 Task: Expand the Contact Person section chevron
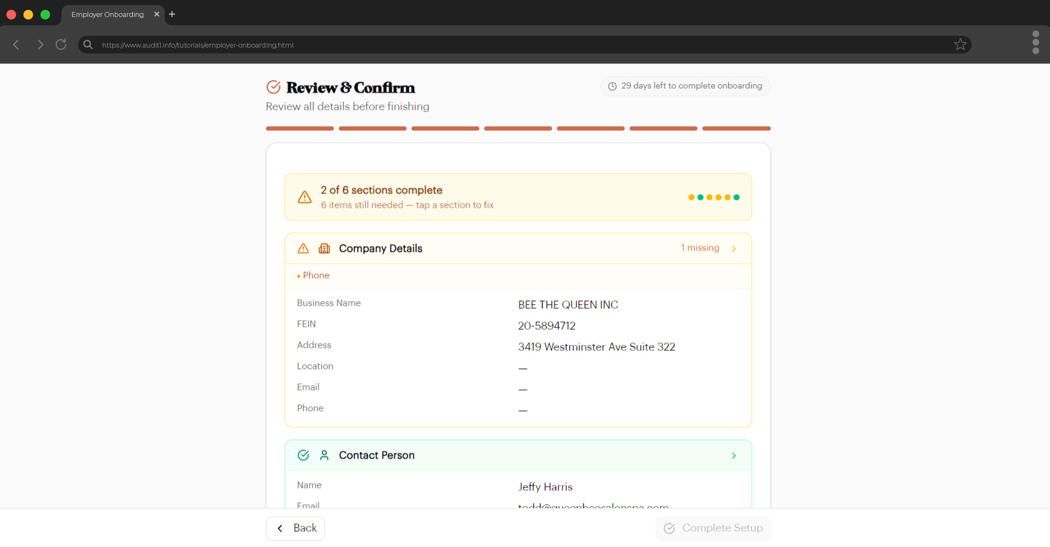tap(734, 455)
